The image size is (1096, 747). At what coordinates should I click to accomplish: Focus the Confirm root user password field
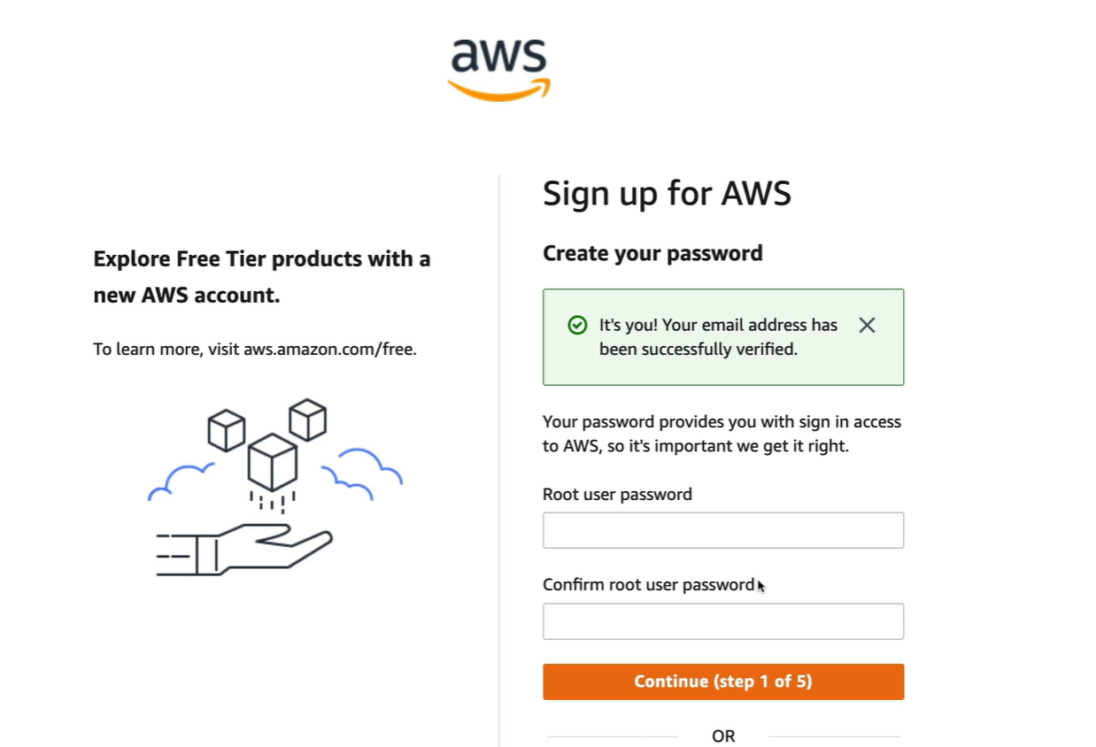pos(723,621)
